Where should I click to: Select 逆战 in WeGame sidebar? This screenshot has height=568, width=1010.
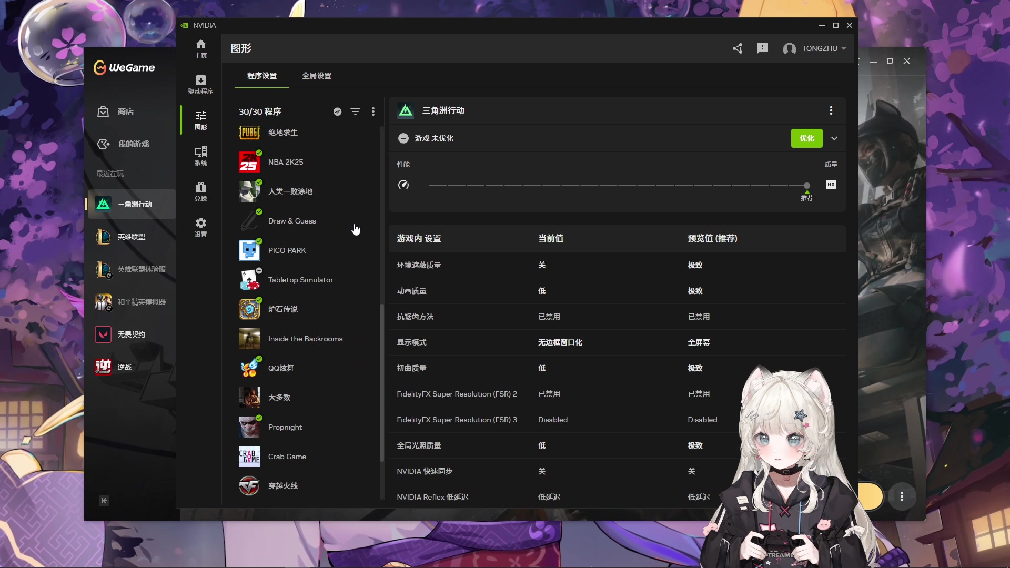pos(132,367)
